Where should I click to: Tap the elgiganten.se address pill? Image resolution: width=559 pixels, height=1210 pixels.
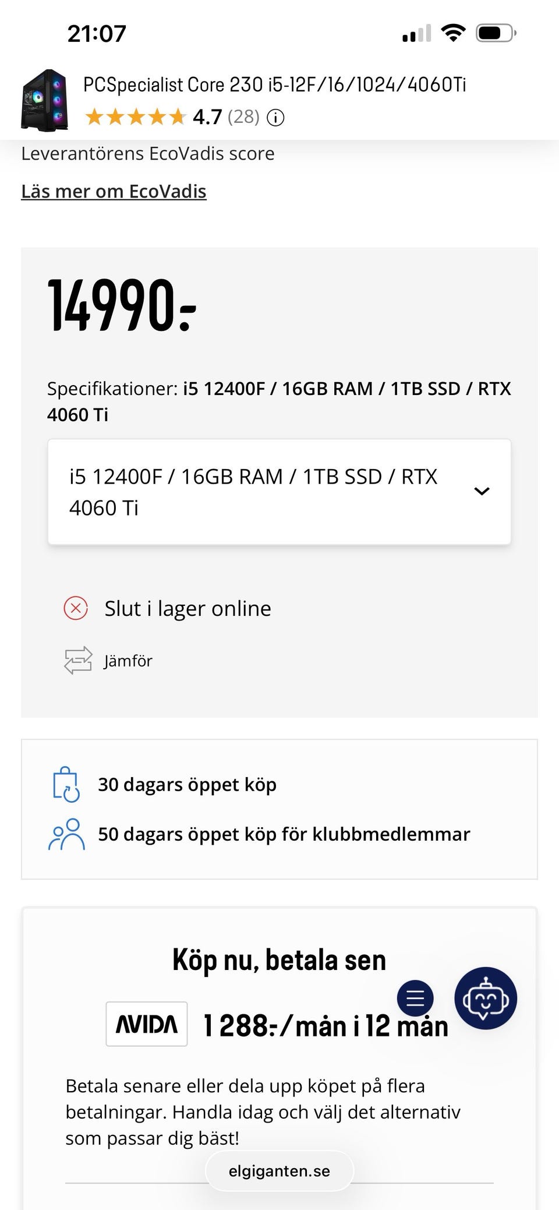[279, 1171]
